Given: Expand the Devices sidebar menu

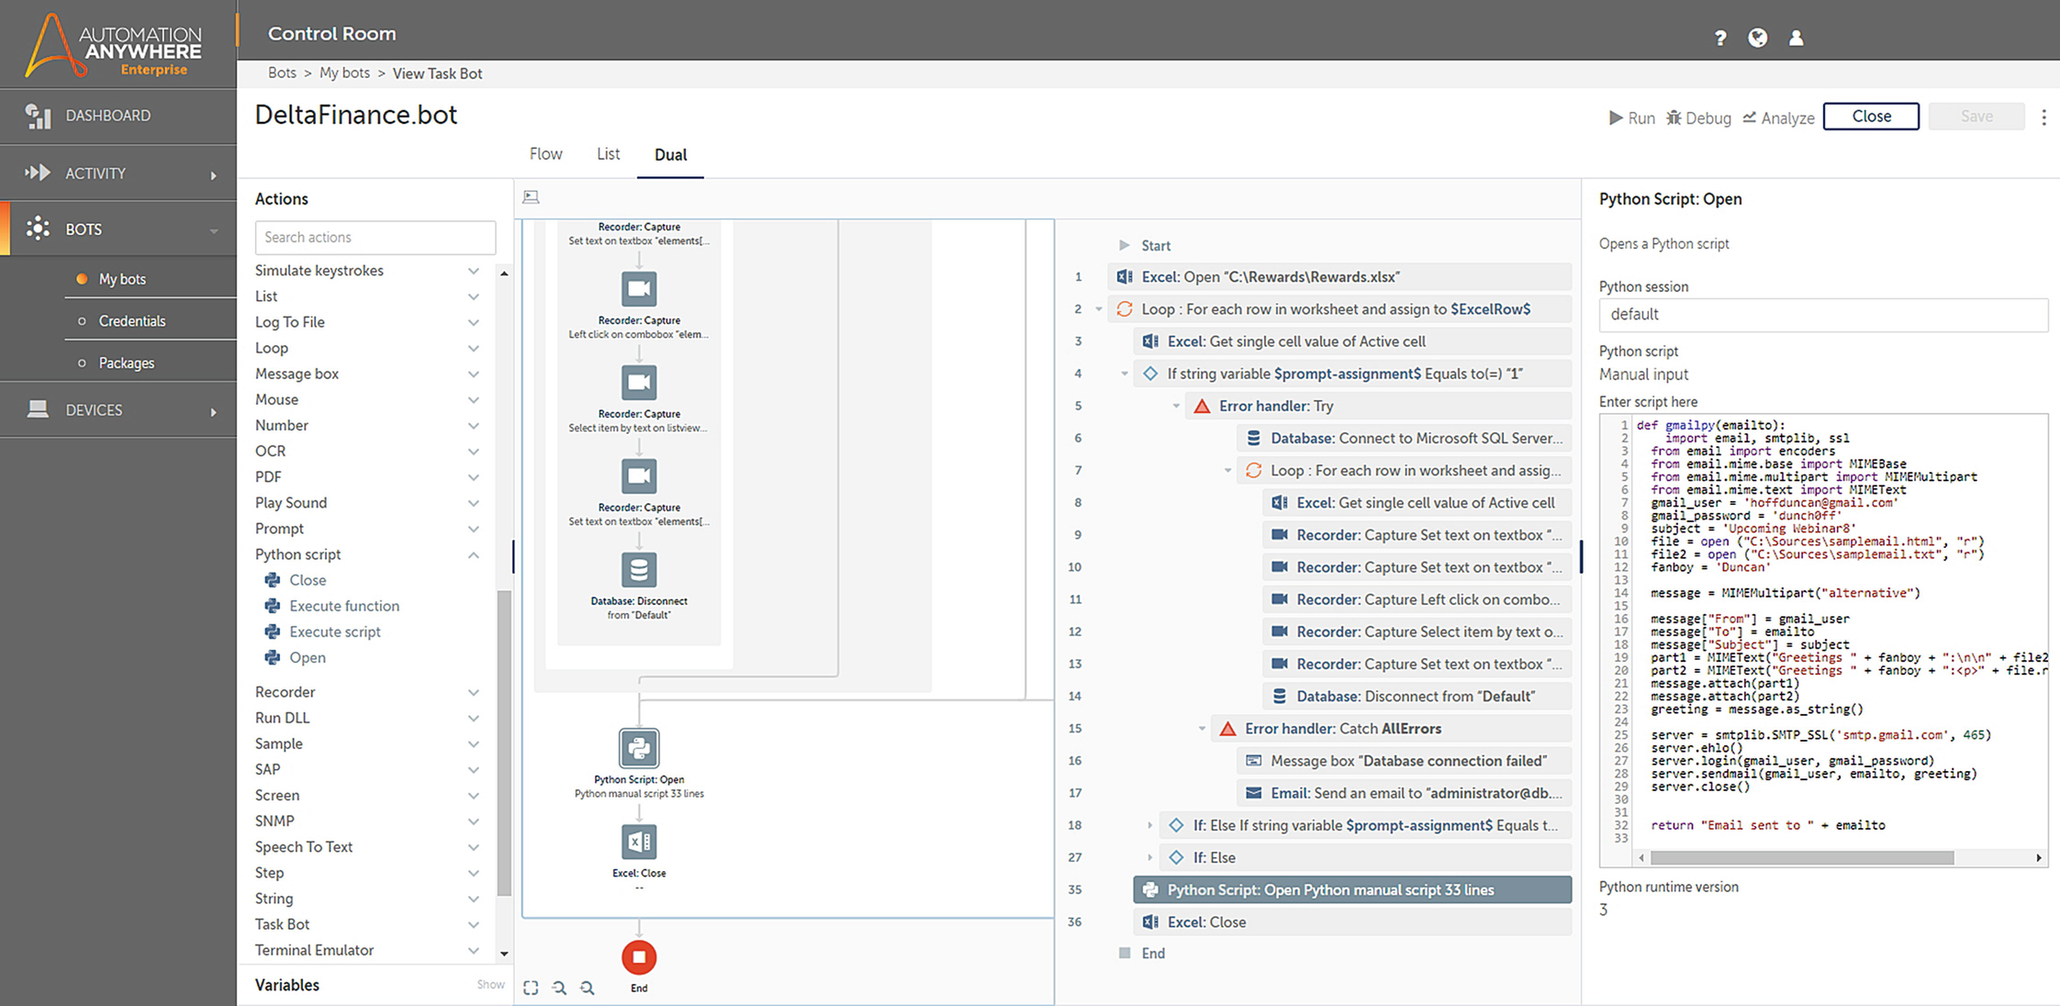Looking at the screenshot, I should 214,411.
